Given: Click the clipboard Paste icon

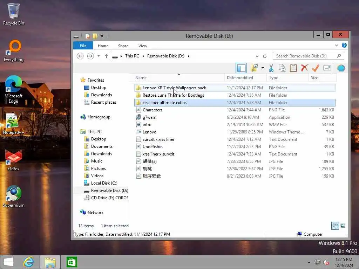Looking at the screenshot, I should tap(293, 68).
